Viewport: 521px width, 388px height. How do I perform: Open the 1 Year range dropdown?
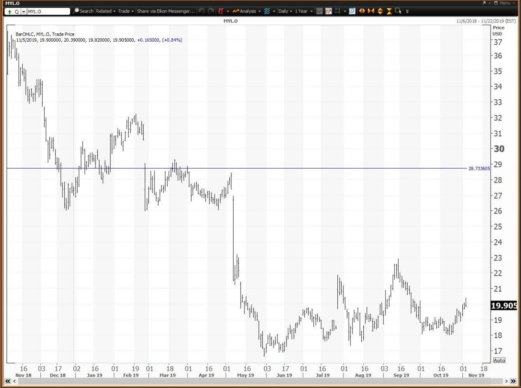pyautogui.click(x=303, y=11)
